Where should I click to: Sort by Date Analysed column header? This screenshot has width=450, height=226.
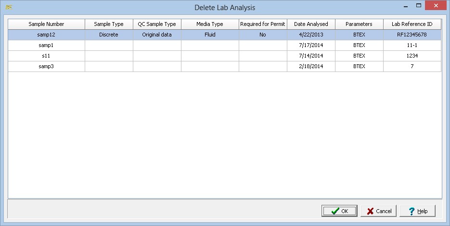click(x=311, y=24)
